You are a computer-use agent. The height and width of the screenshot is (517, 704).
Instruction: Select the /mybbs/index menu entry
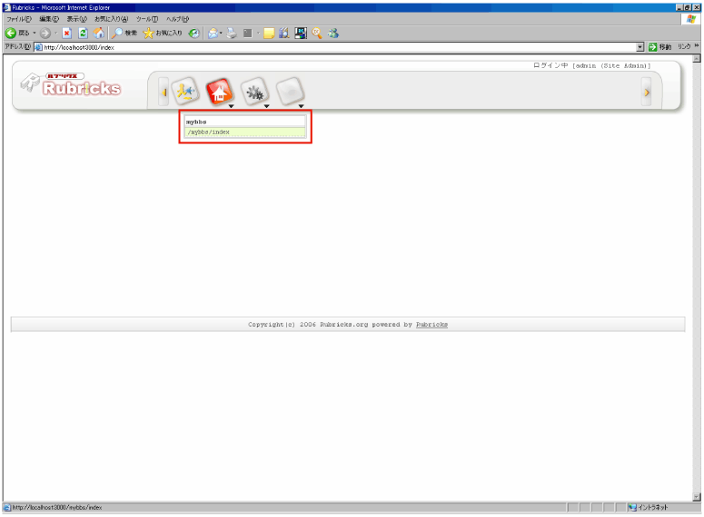point(245,132)
